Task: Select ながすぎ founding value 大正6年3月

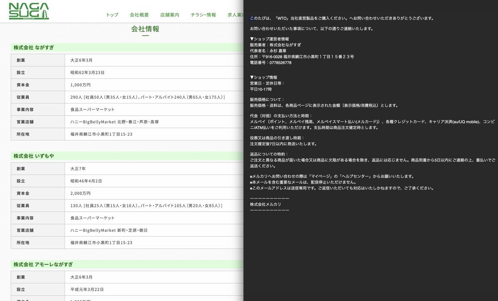Action: 81,60
